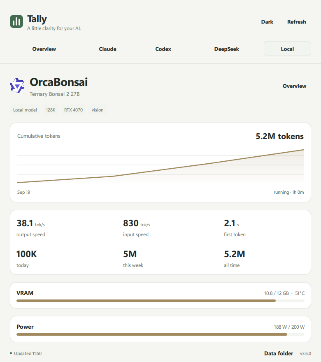Refresh the usage data
Screen dimensions: 321x362
tap(297, 22)
